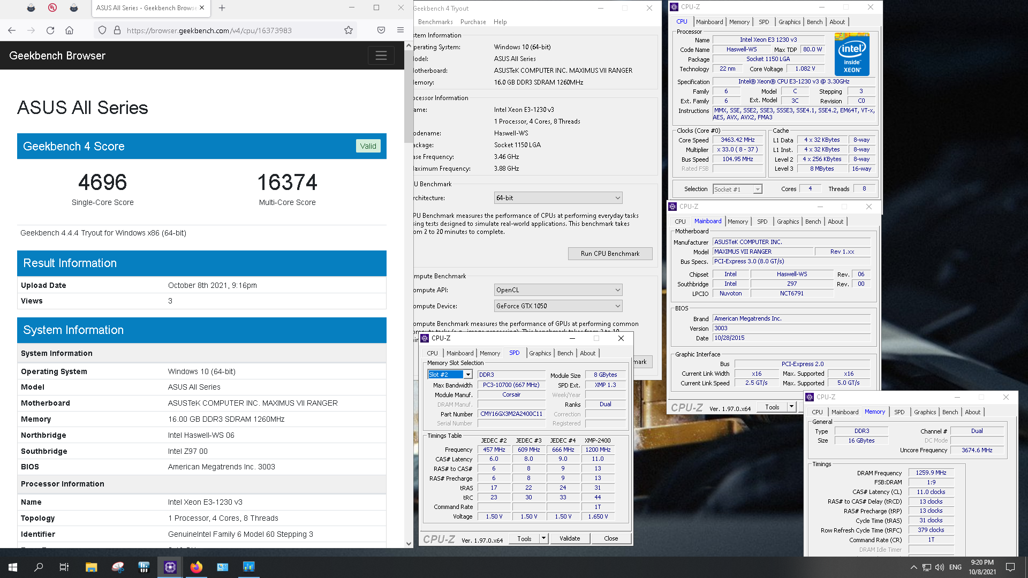Open the bar-chart monitor taskbar icon
The height and width of the screenshot is (578, 1028).
tap(249, 567)
